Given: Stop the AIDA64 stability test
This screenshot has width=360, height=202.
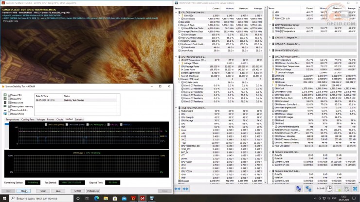Looking at the screenshot, I should coord(23,191).
